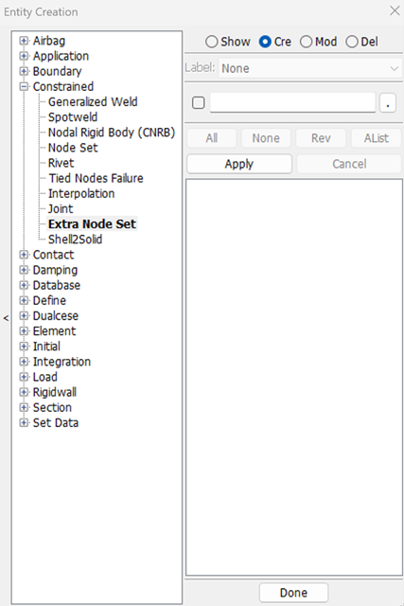Tick the checkbox beside the entry field

pyautogui.click(x=198, y=103)
